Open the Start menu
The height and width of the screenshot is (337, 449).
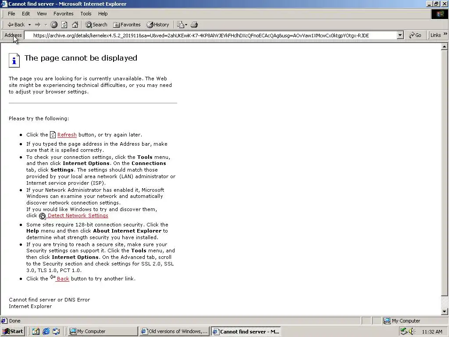click(x=13, y=332)
